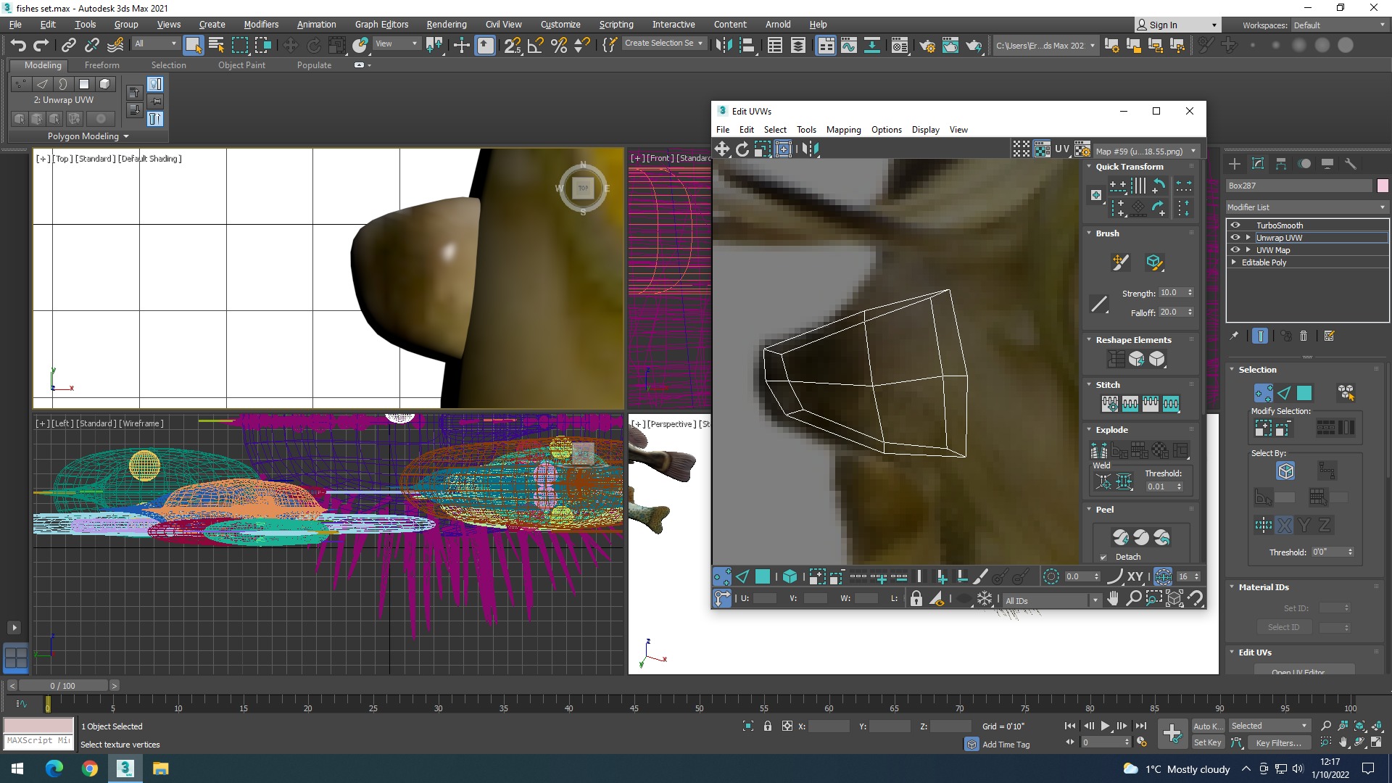Viewport: 1392px width, 783px height.
Task: Toggle Lock Selected Subobjects in Edit UVWs
Action: point(916,599)
